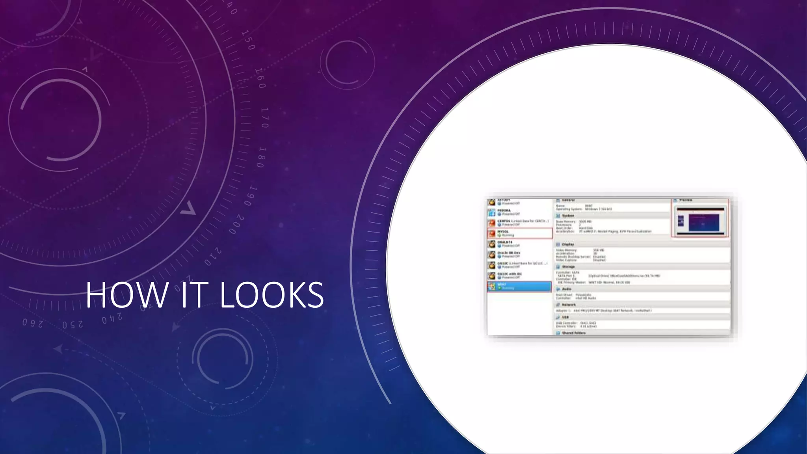This screenshot has height=454, width=807.
Task: Collapse the Display section header
Action: 568,244
